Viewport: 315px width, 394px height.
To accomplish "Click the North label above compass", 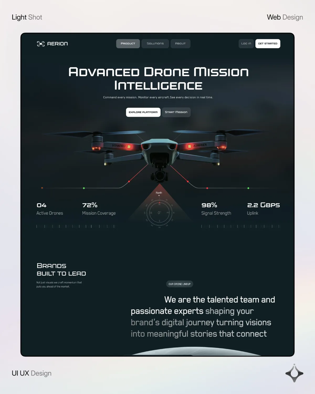I will tap(159, 193).
